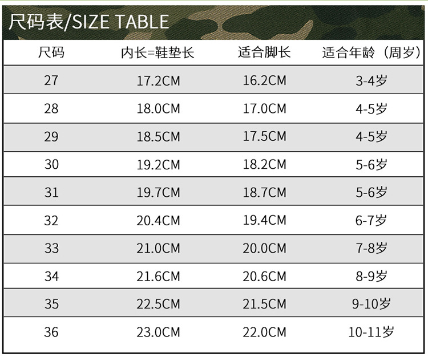This screenshot has height=357, width=428.
Task: Click the 尺码 column header
Action: [x=51, y=53]
